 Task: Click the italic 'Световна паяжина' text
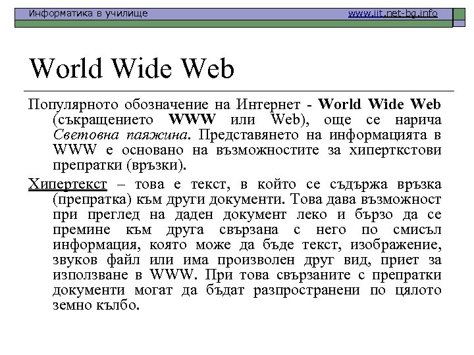click(120, 135)
